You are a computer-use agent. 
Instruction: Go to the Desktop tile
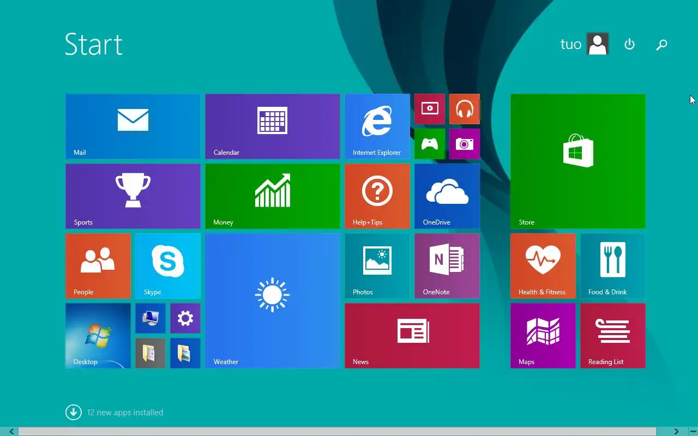pos(98,336)
